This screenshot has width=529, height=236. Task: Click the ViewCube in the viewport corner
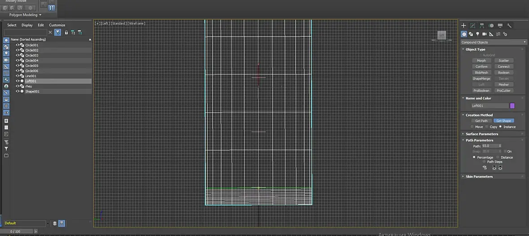442,35
